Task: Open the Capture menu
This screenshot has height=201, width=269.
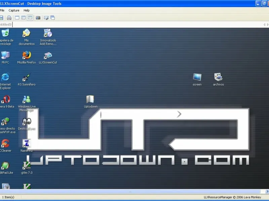Action: [14, 10]
